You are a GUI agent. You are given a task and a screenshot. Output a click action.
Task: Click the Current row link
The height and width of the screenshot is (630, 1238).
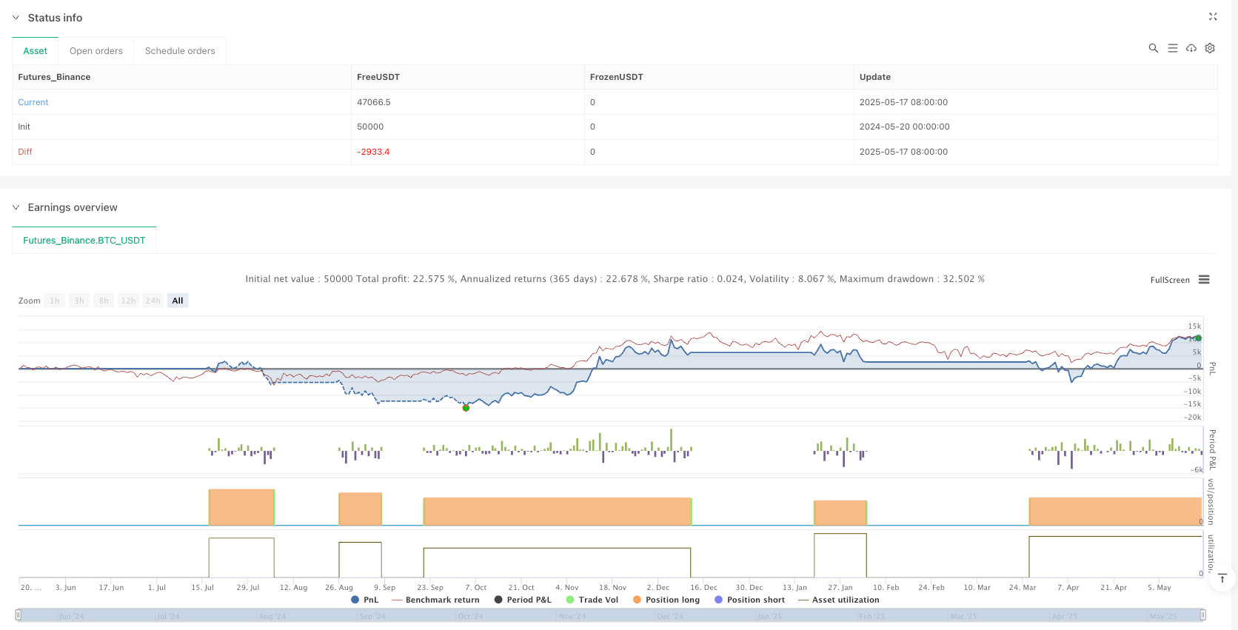(x=33, y=102)
